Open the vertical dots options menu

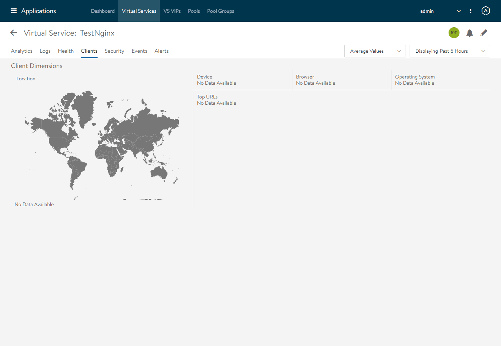click(470, 11)
